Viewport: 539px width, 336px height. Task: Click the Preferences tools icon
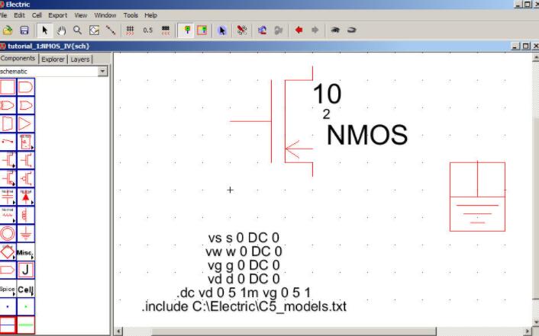click(x=242, y=30)
